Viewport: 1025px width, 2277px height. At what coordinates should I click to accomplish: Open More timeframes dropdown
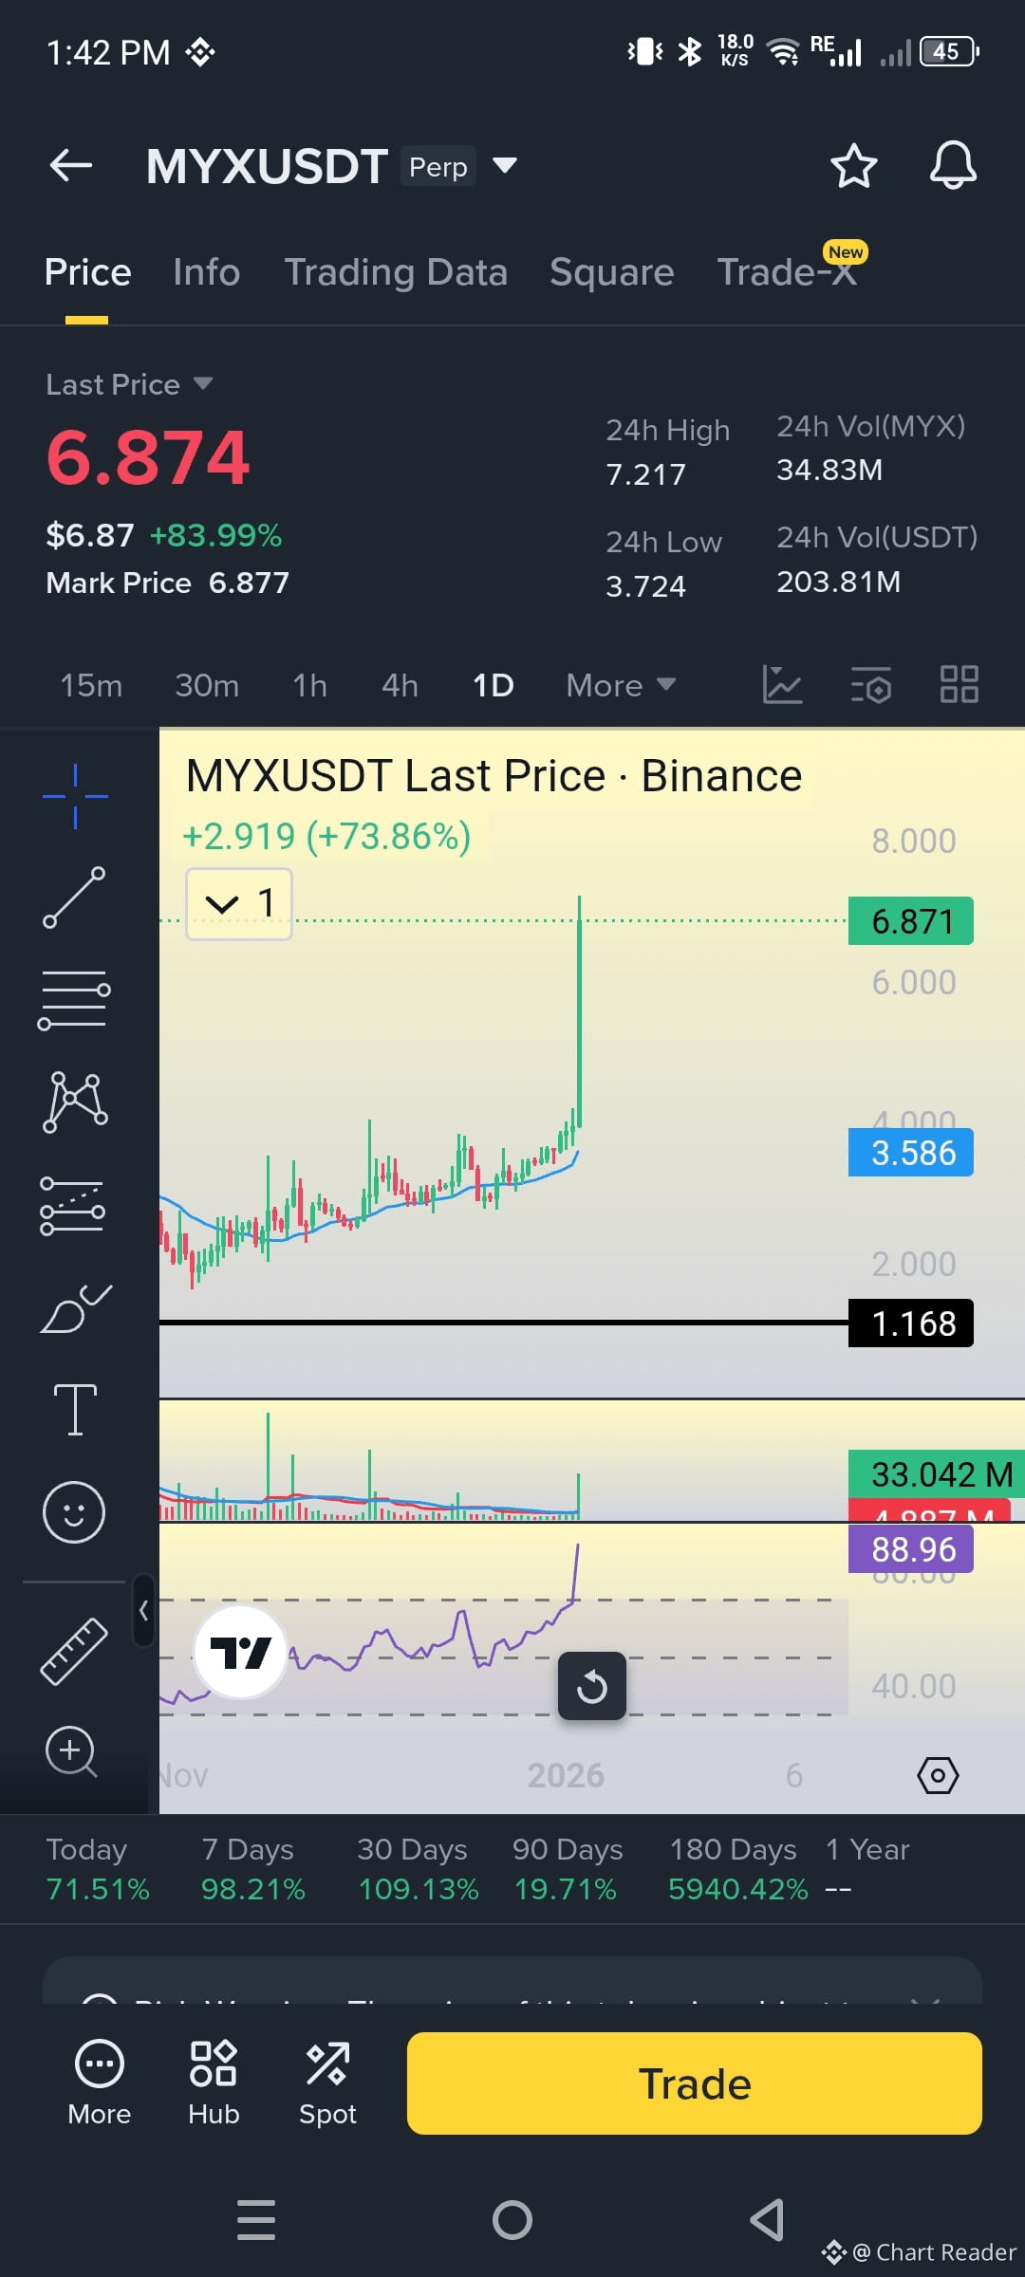[621, 685]
